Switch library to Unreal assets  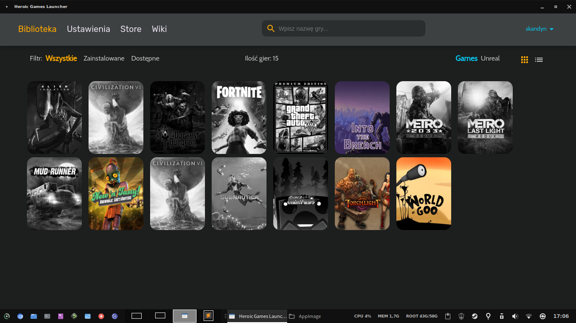point(490,58)
